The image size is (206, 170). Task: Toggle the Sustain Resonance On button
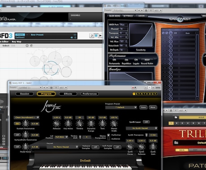[17, 123]
